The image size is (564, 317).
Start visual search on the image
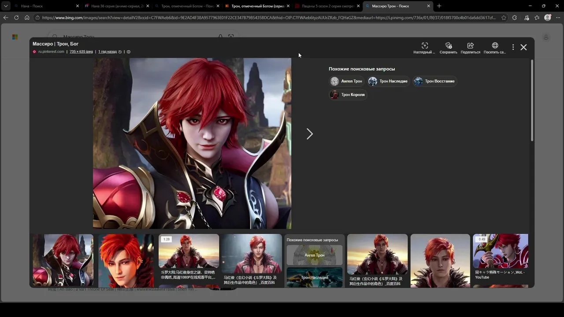[x=424, y=48]
